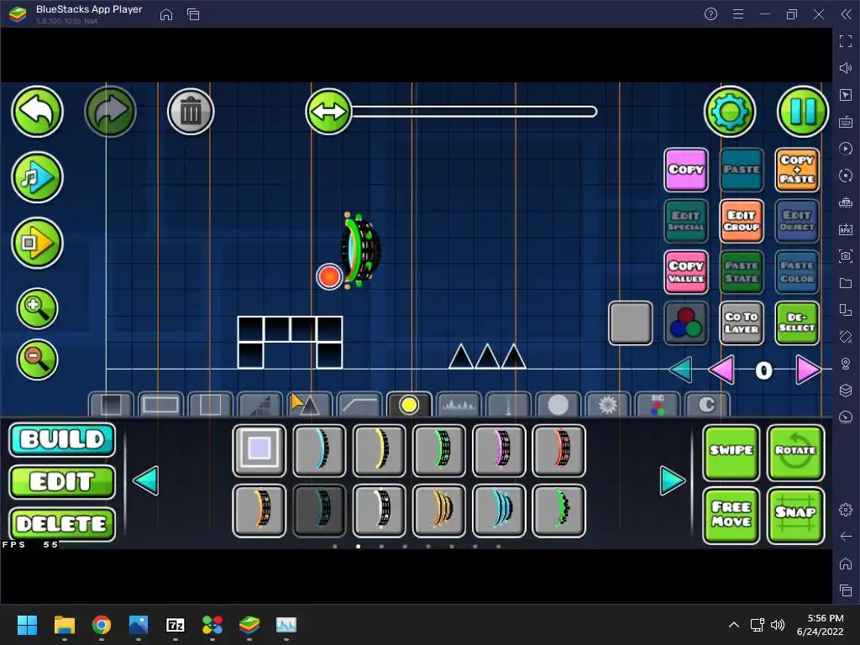Click Copy Values button
Image resolution: width=860 pixels, height=645 pixels.
[x=685, y=272]
